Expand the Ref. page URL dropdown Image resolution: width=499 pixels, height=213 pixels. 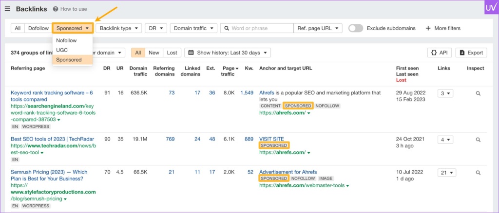click(x=318, y=28)
